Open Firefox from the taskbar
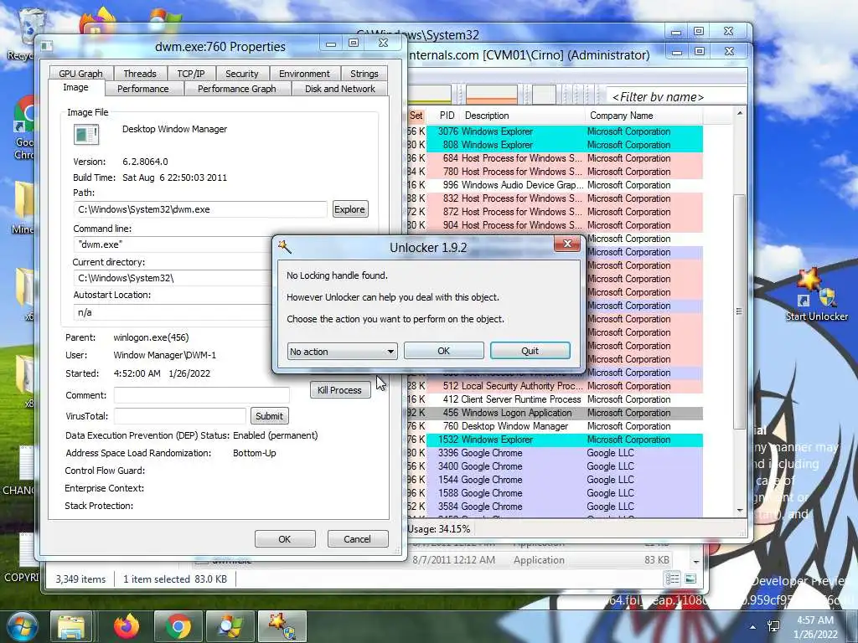The height and width of the screenshot is (643, 858). (127, 626)
